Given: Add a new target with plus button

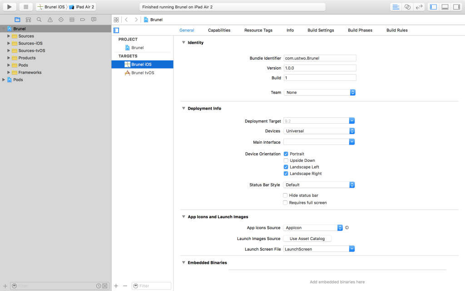Looking at the screenshot, I should pos(116,286).
